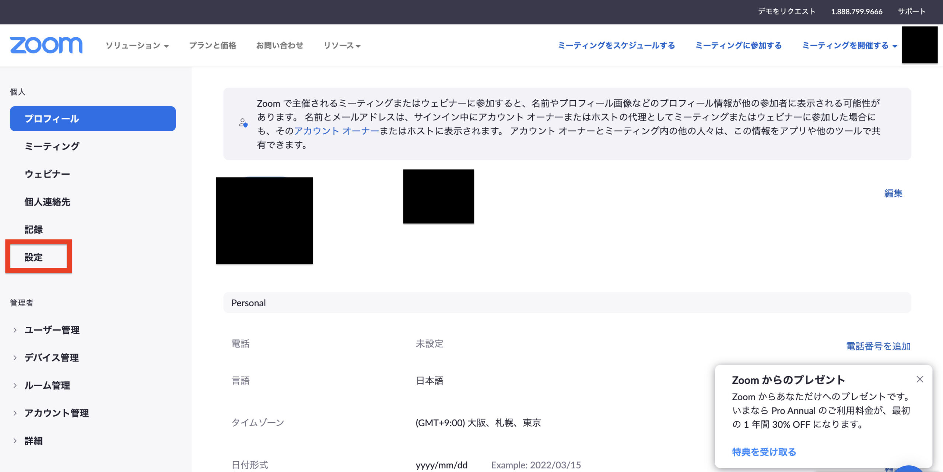Open お問い合わせ page
The width and height of the screenshot is (943, 472).
[x=280, y=46]
